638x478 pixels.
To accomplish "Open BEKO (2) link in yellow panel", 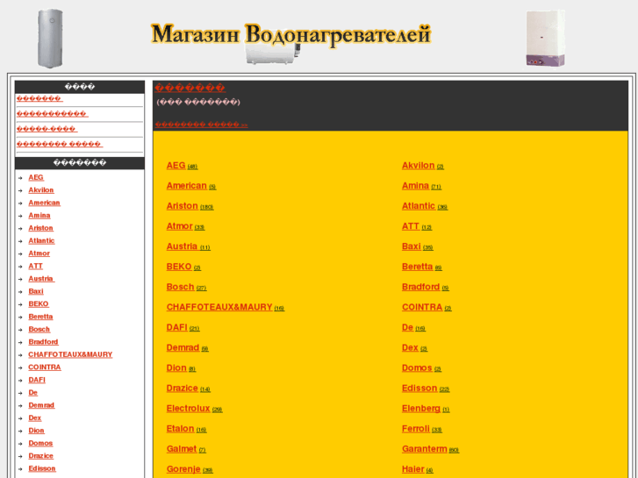I will coord(183,267).
